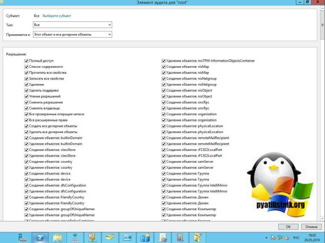Click the final pencil notepad taskbar icon
325x243 pixels.
197,237
